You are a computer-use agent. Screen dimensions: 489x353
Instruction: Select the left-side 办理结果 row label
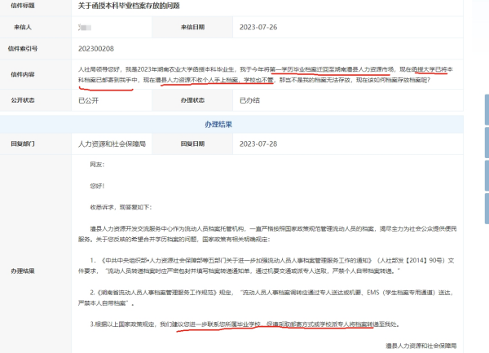(23, 271)
